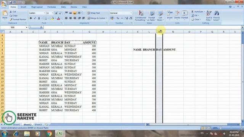Open Sort & Filter menu
244x137 pixels.
tap(209, 16)
